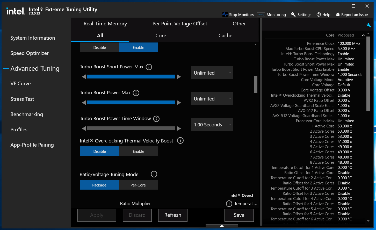Go to Speed Optimizer
This screenshot has height=230, width=376.
coord(30,53)
